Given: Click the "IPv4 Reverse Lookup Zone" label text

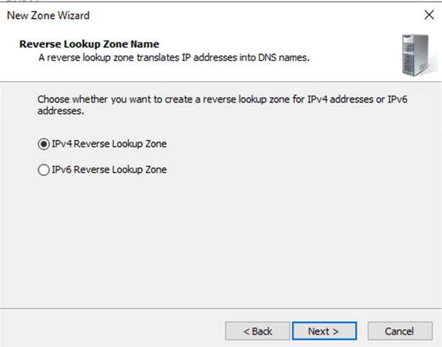Looking at the screenshot, I should pos(109,144).
